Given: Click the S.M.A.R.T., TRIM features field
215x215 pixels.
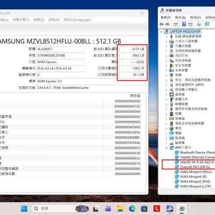Looking at the screenshot, I should point(92,88).
